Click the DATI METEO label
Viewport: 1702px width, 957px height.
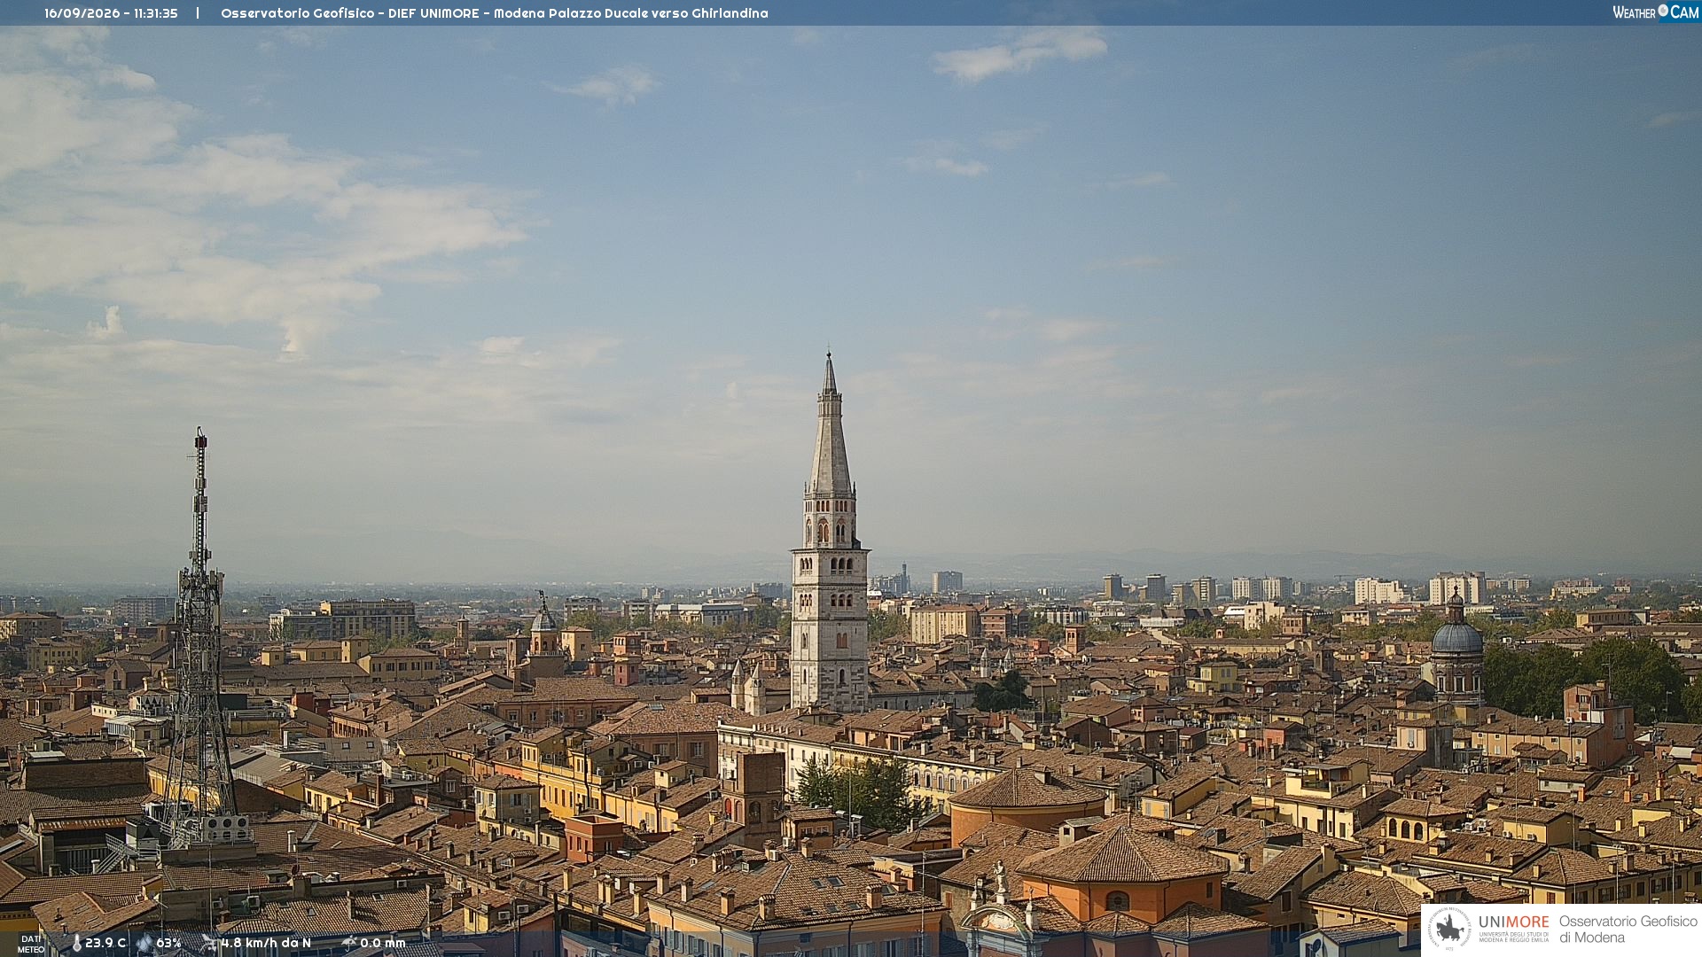pos(31,945)
